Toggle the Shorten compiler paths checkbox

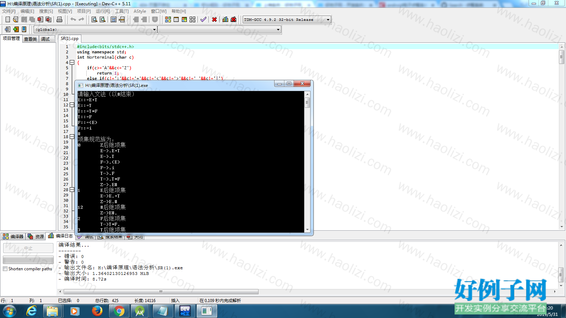pos(5,269)
